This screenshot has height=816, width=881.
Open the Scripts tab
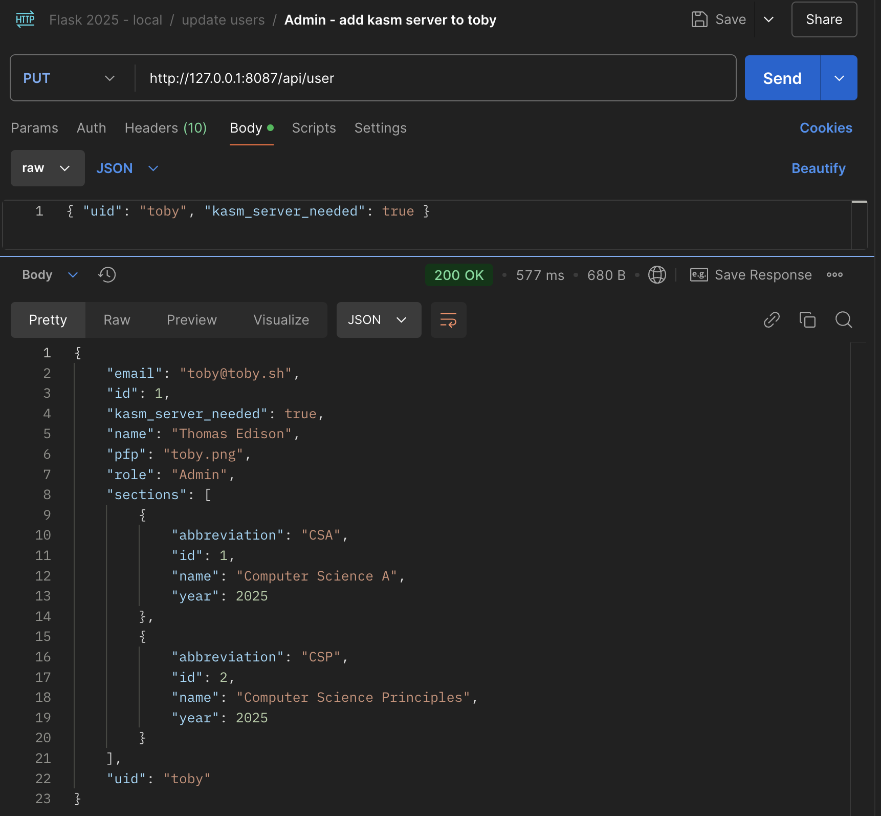tap(314, 128)
